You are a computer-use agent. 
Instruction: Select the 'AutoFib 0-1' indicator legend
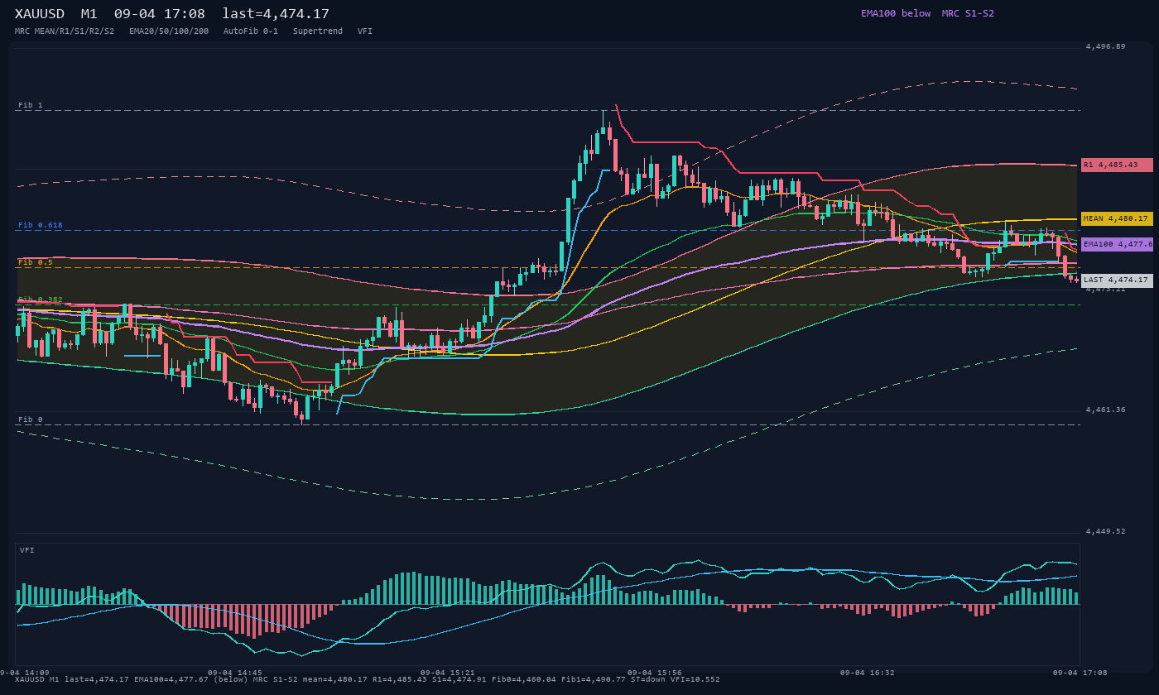251,31
